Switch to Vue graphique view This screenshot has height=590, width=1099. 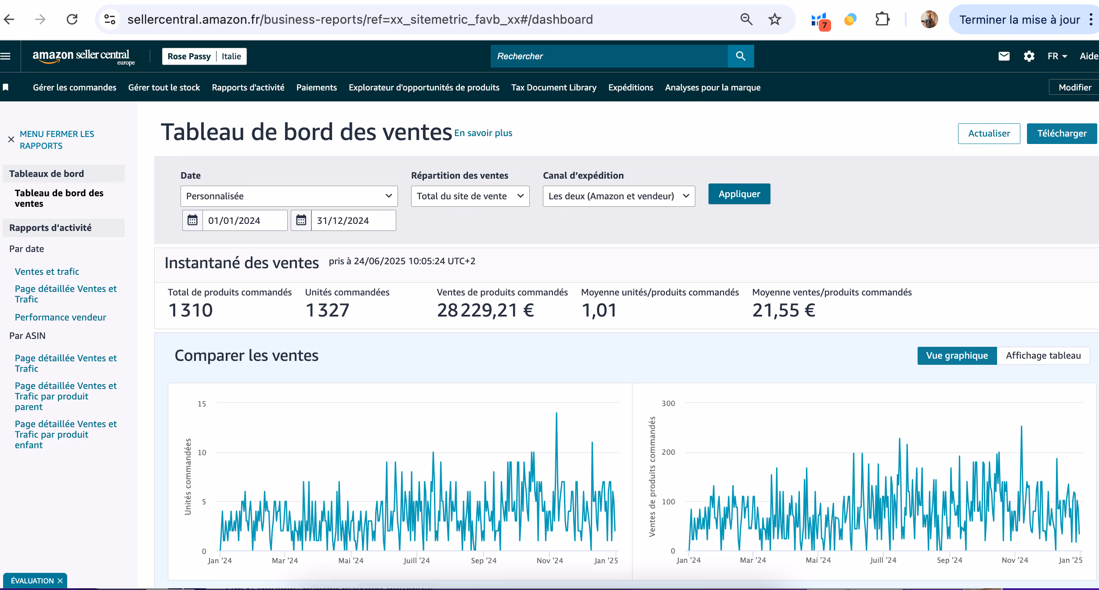pos(957,356)
